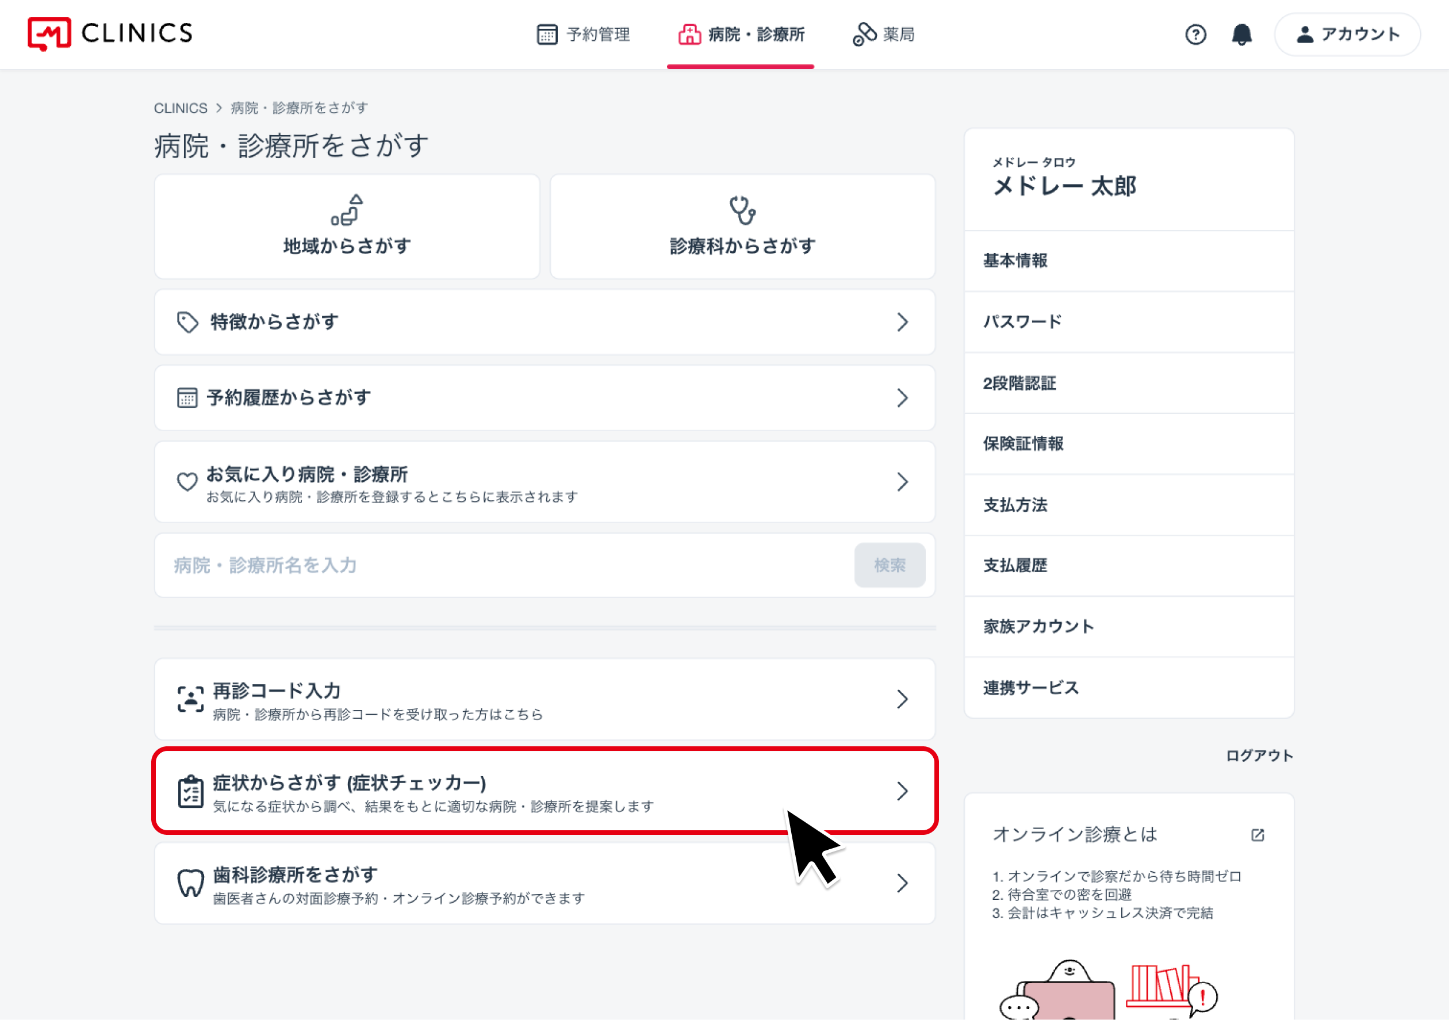Open 連携サービス in the account menu
This screenshot has height=1020, width=1449.
click(1129, 687)
